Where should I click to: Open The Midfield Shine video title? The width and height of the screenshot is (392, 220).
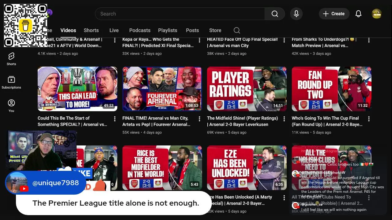(243, 121)
